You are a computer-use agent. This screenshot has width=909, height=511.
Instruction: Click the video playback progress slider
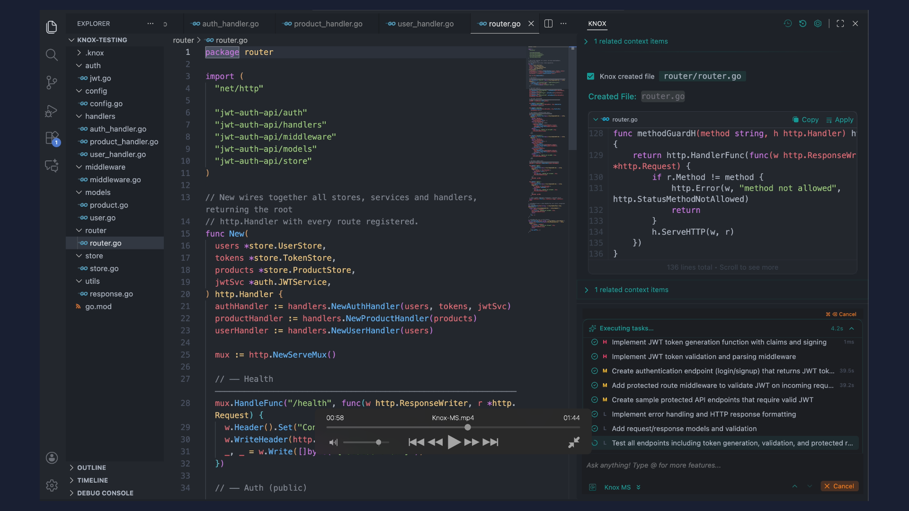point(468,427)
